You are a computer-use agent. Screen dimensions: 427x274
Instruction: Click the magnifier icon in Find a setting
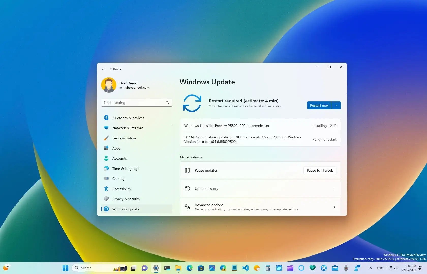tap(167, 103)
